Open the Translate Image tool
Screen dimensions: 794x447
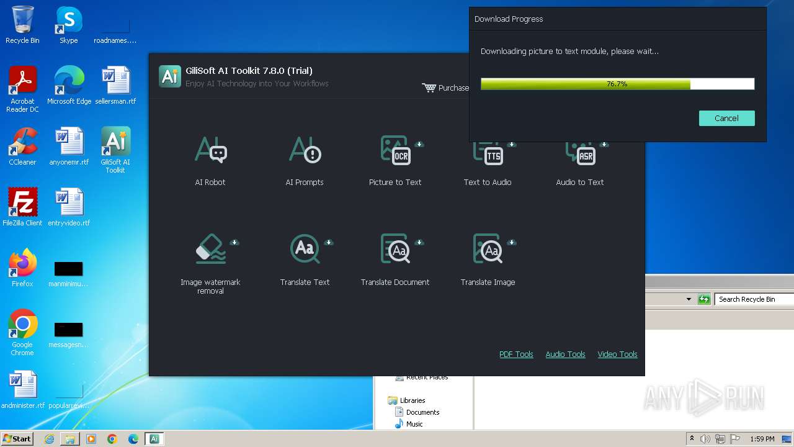tap(488, 260)
